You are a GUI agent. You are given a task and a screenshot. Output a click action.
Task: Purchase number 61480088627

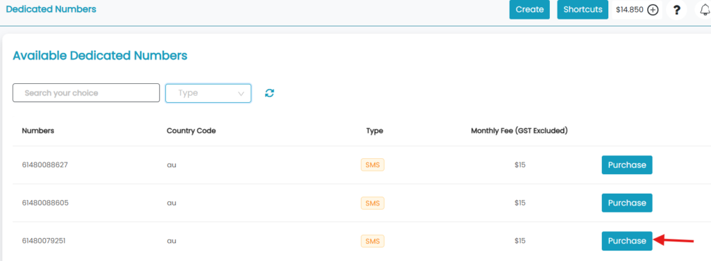[627, 165]
